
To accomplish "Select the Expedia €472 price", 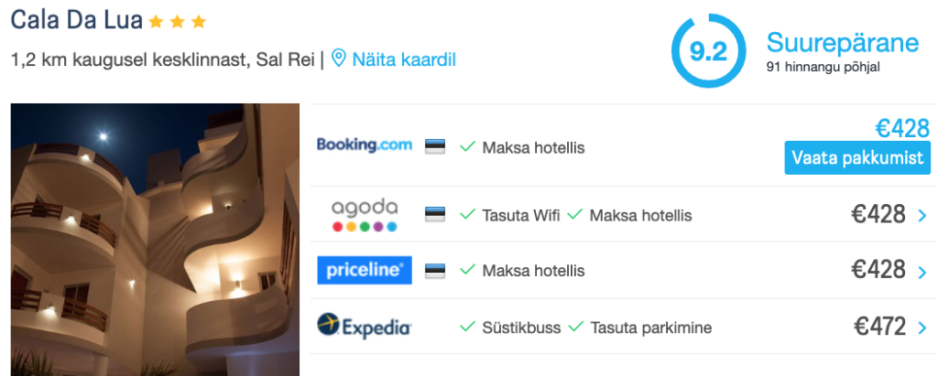I will (x=879, y=326).
